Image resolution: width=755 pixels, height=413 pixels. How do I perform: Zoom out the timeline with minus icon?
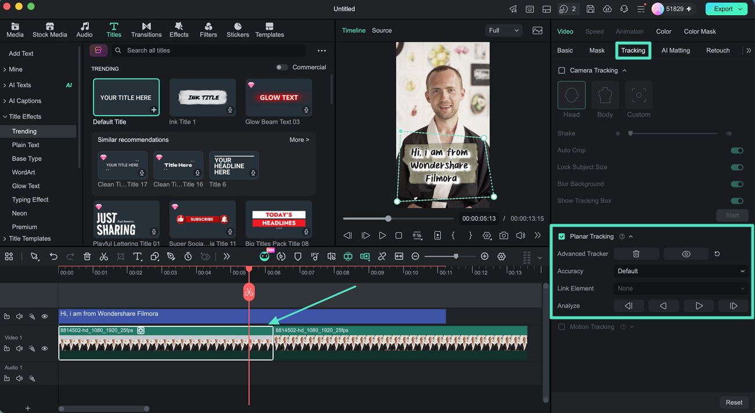click(x=415, y=256)
